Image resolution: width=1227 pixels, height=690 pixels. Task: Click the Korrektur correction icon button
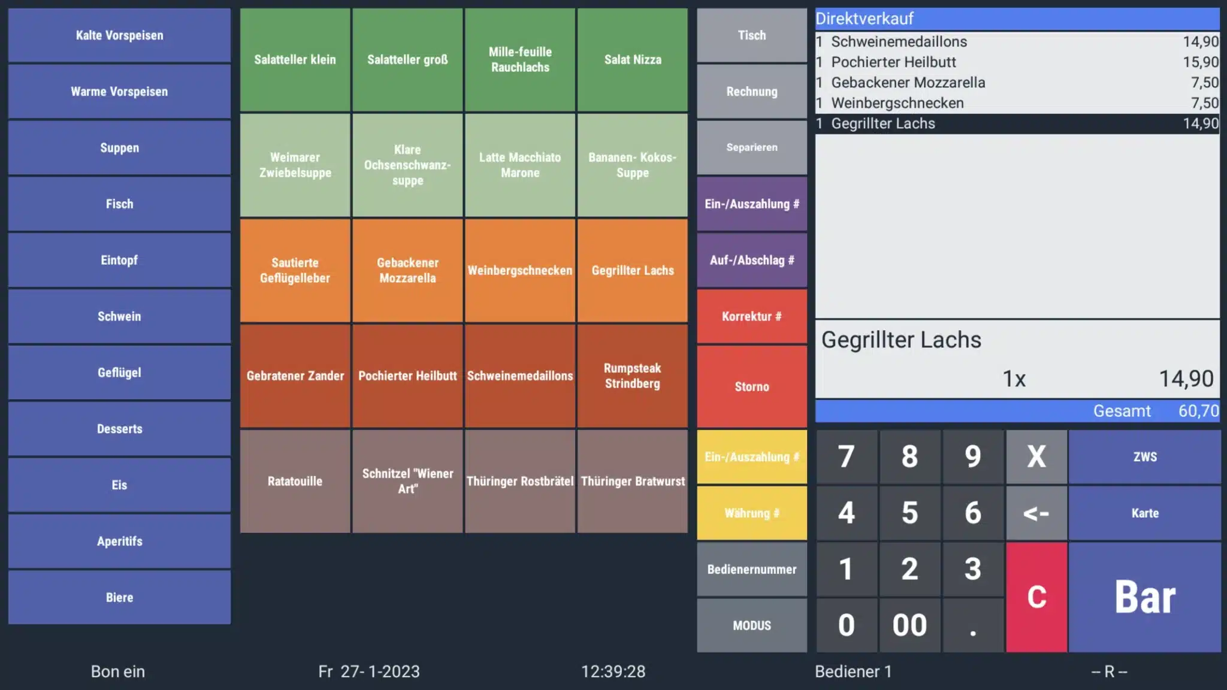click(751, 316)
